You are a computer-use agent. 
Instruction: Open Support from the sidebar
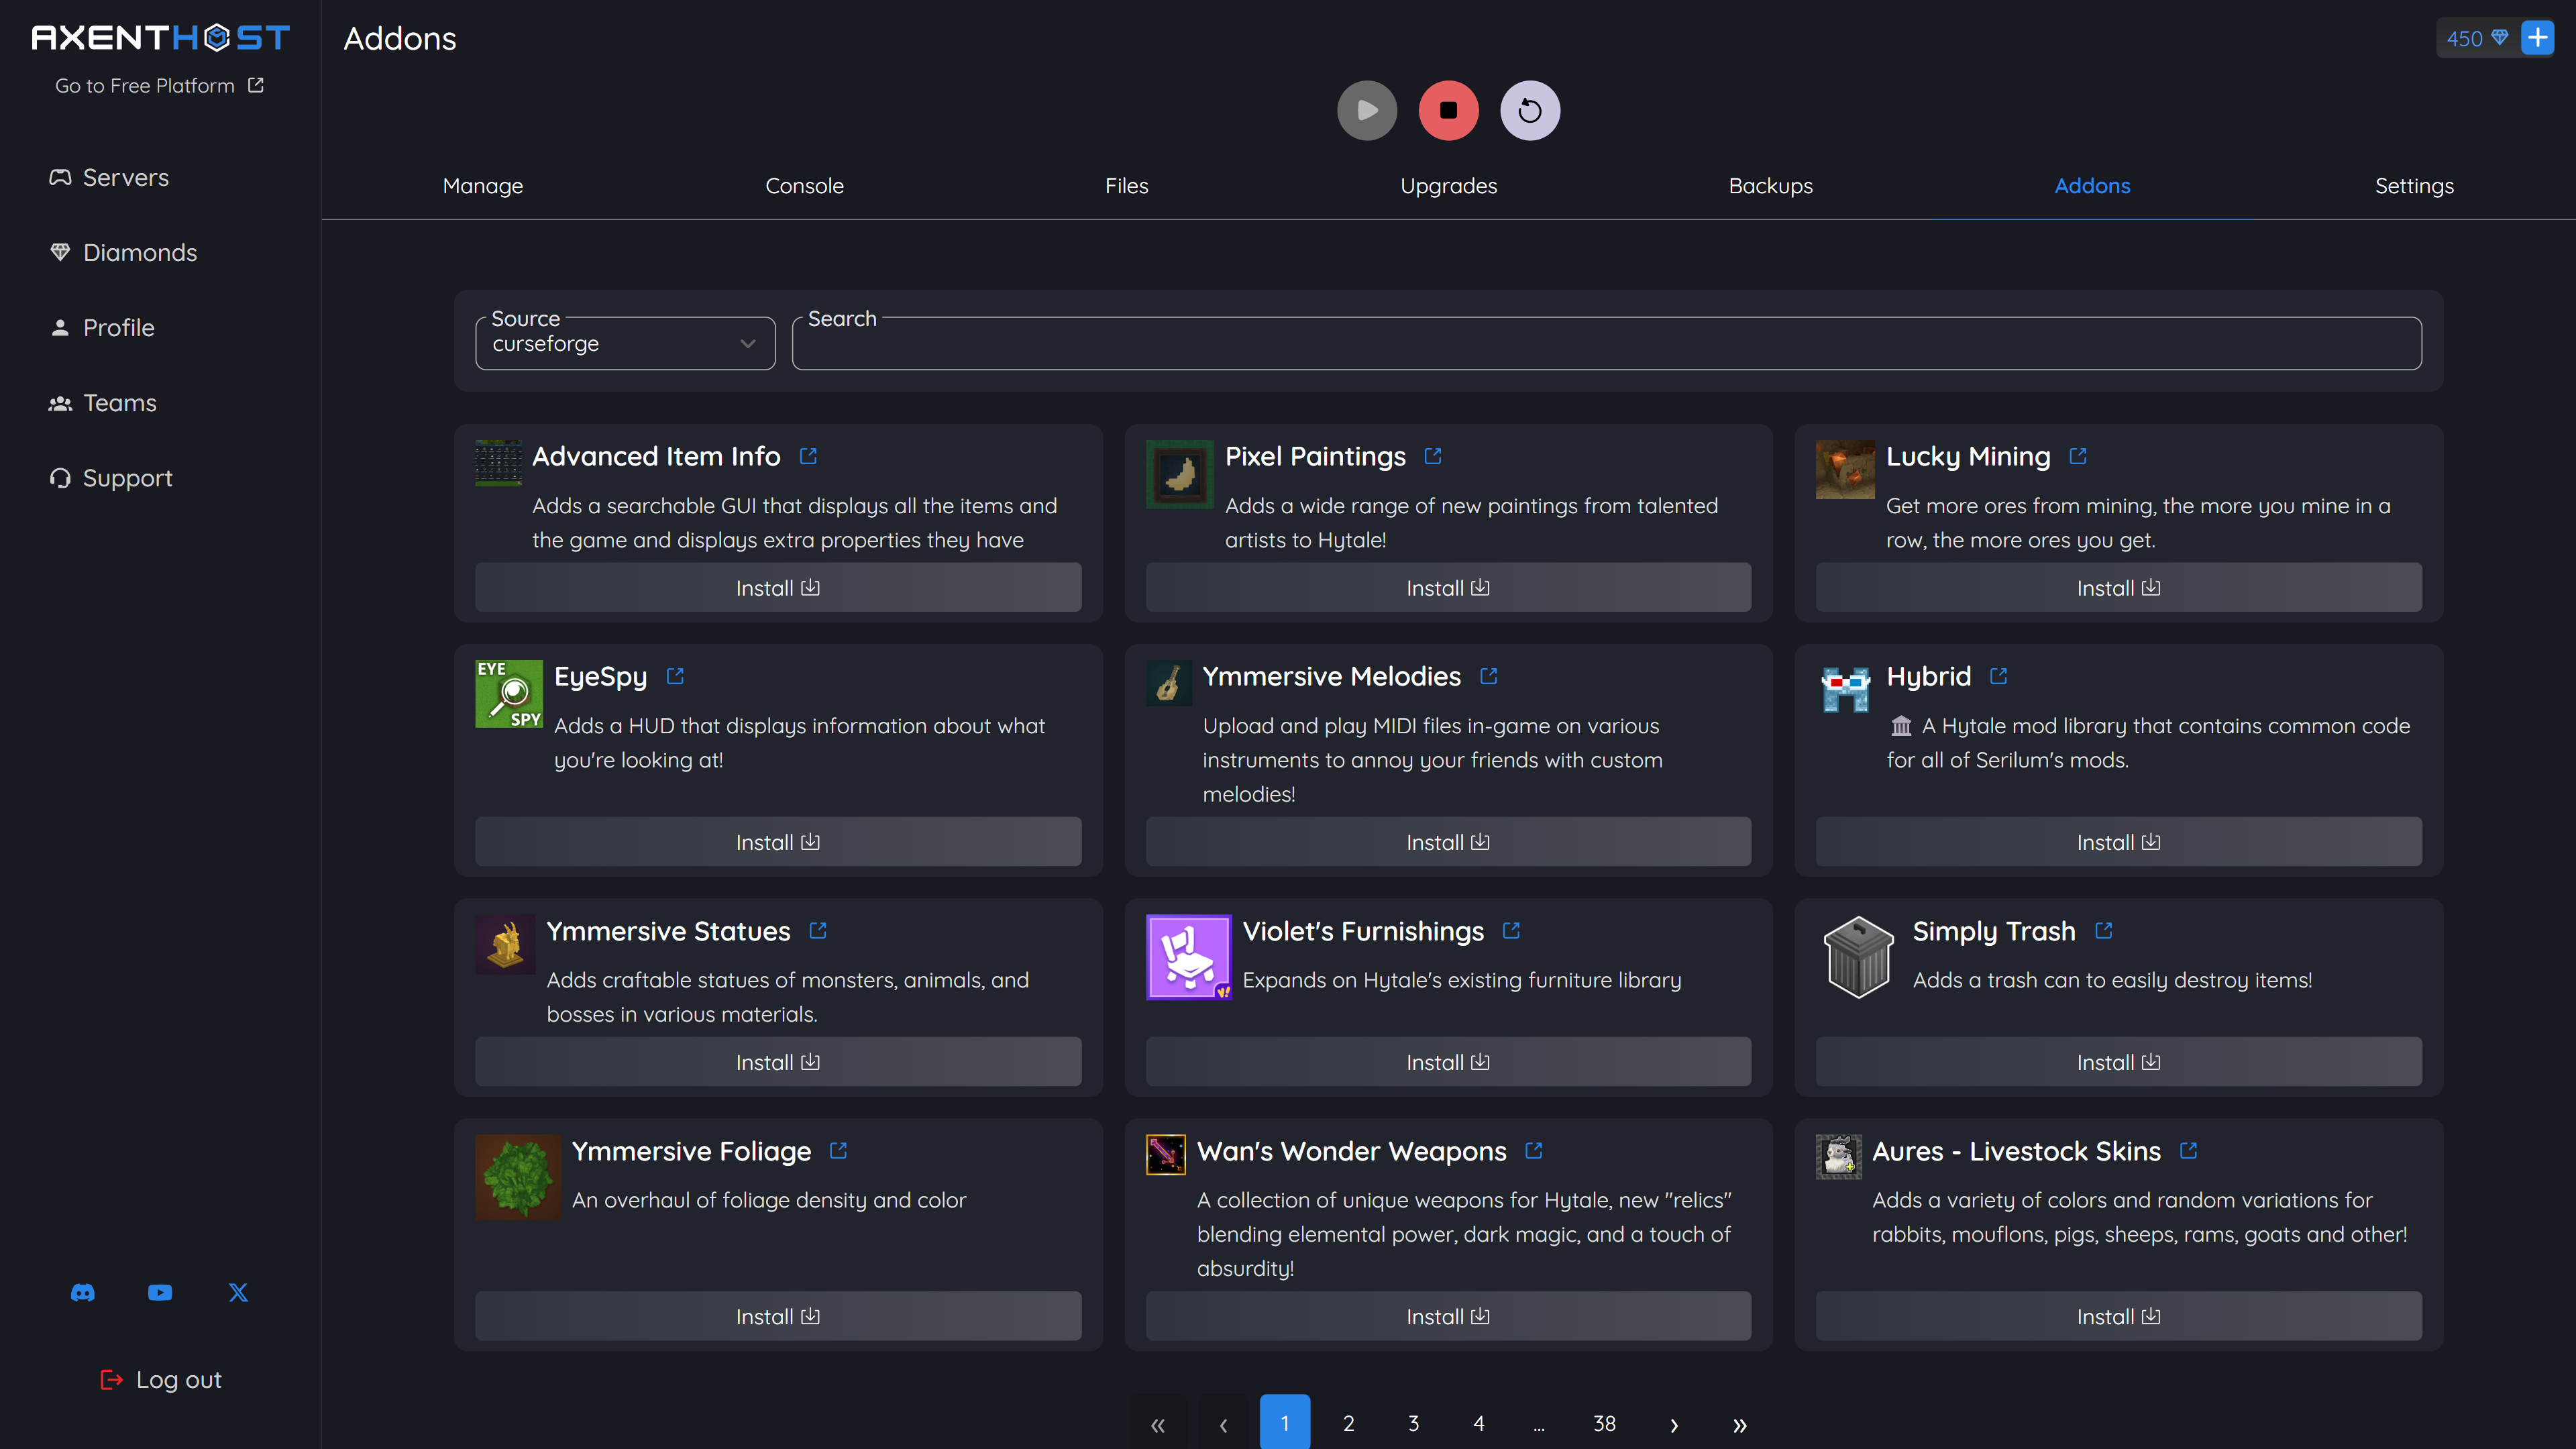(127, 477)
